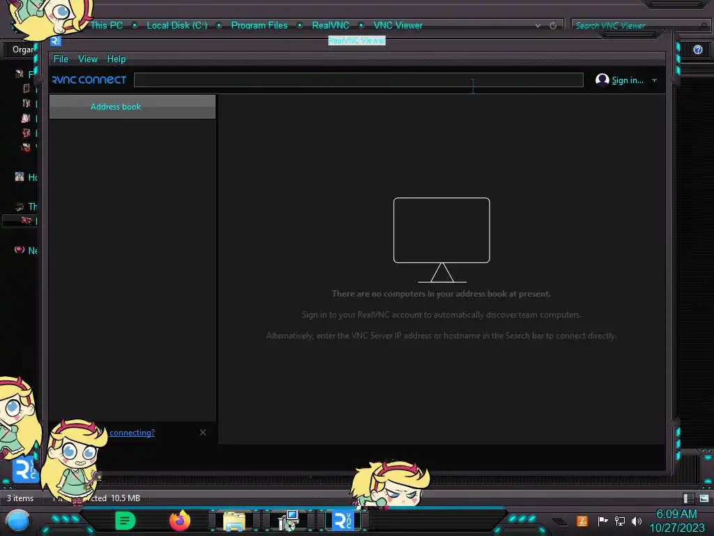This screenshot has width=714, height=536.
Task: Expand the dropdown arrow beside Sign in
Action: click(654, 80)
